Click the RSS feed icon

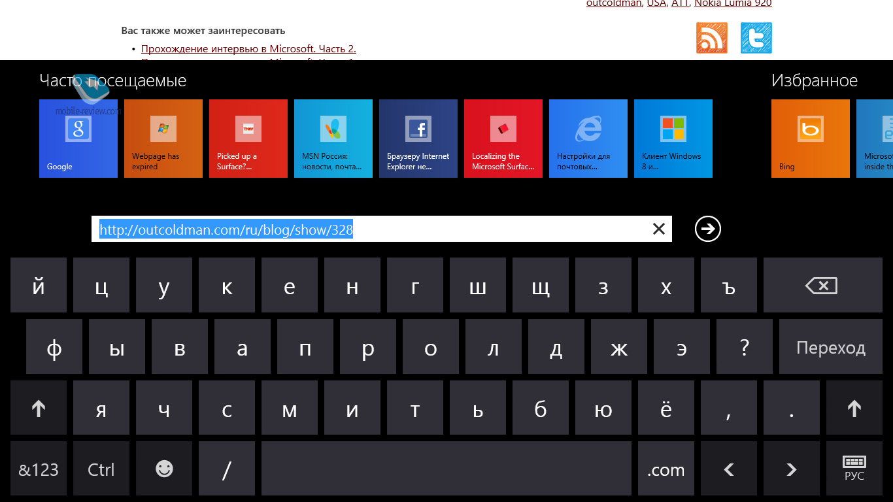click(712, 38)
